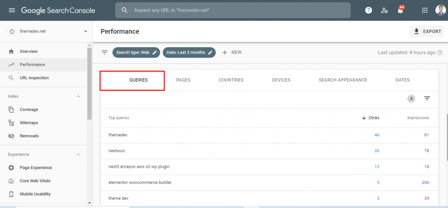Click the search magnifier icon in URL bar
448x208 pixels.
coord(124,10)
